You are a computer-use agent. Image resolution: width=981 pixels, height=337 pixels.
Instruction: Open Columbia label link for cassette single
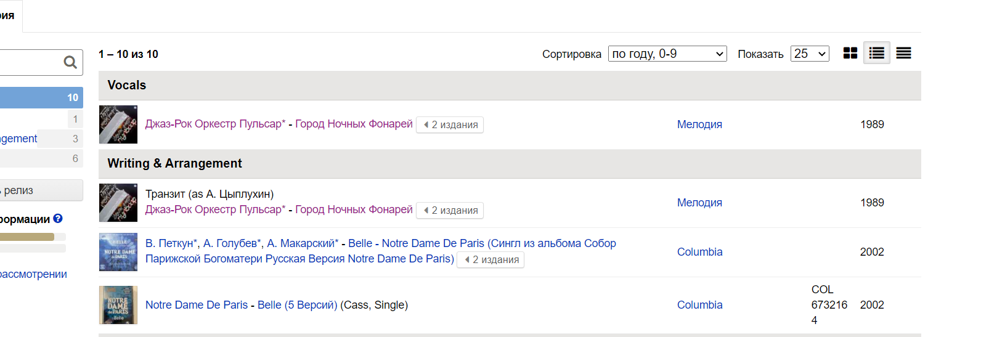[699, 305]
